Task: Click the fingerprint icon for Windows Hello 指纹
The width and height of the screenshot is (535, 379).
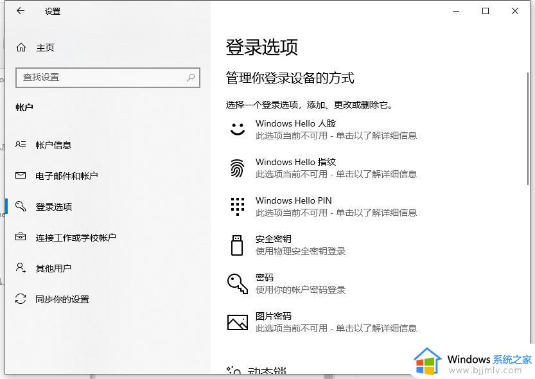Action: coord(238,168)
